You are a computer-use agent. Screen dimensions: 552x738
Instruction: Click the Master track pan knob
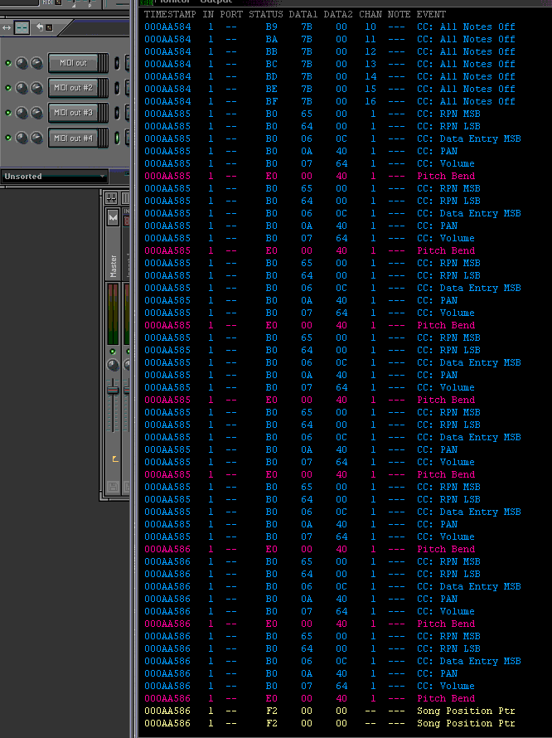tap(113, 365)
